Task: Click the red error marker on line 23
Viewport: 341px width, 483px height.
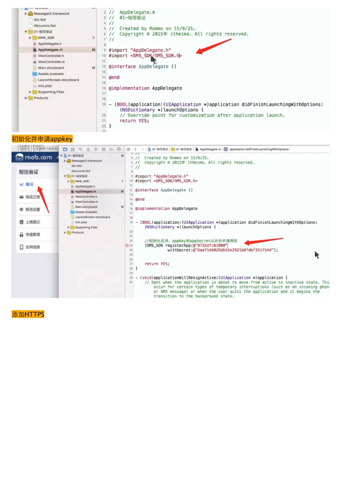Action: pyautogui.click(x=127, y=245)
